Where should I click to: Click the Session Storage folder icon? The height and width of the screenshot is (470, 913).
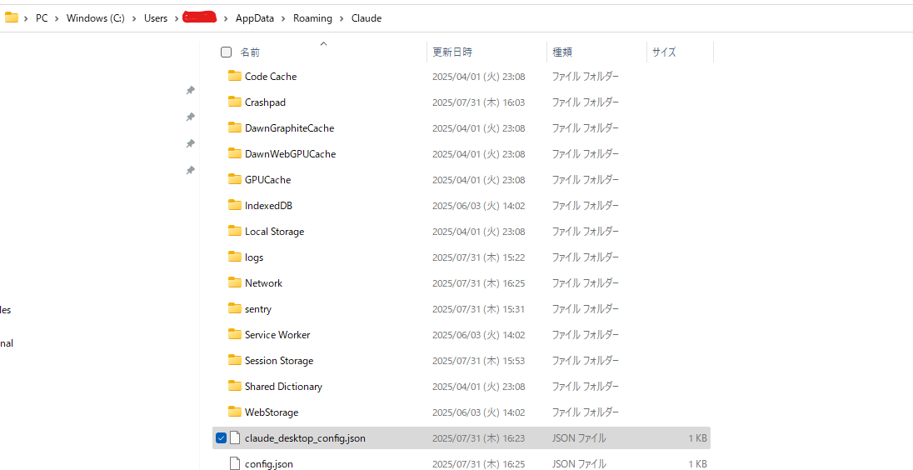[235, 360]
